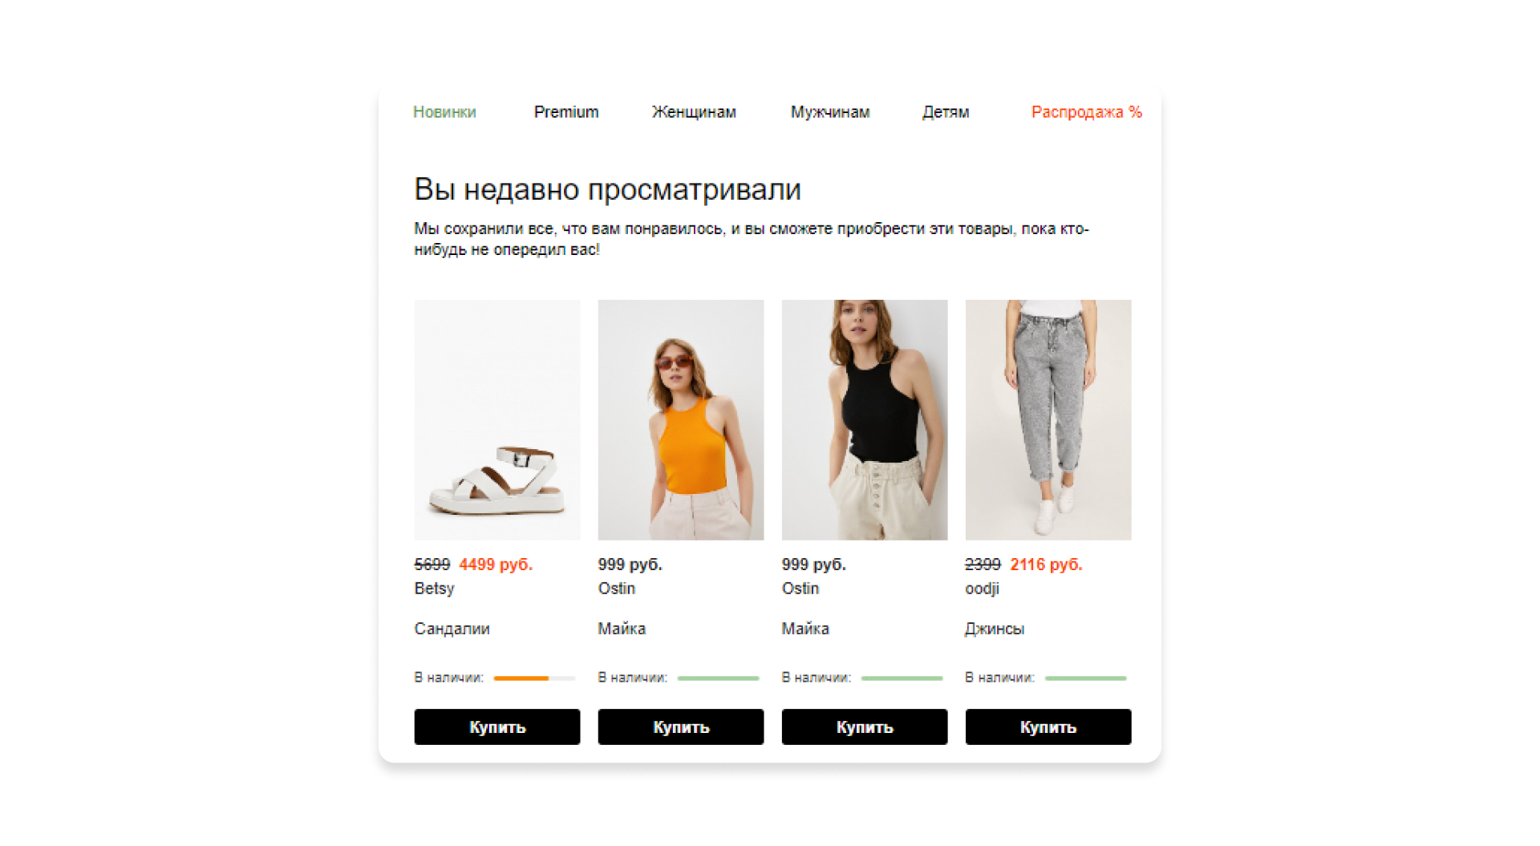Select the Детям navigation link
The height and width of the screenshot is (846, 1540).
946,112
